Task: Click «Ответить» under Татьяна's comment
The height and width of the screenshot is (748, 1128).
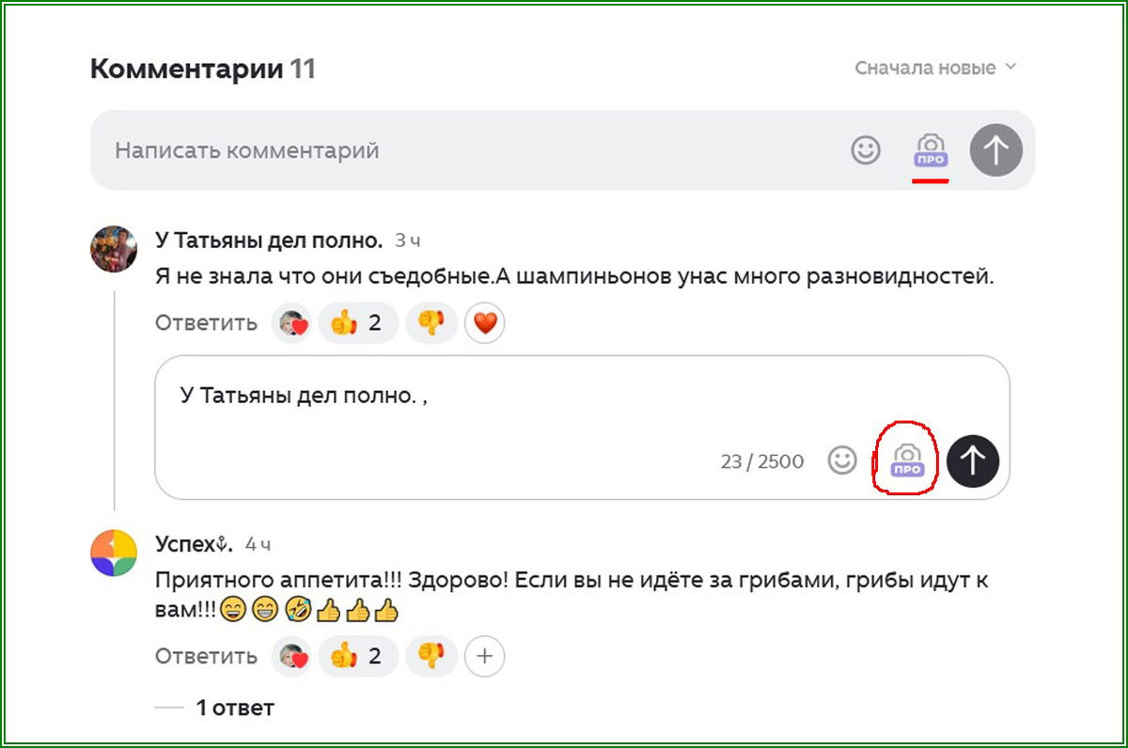Action: [206, 322]
